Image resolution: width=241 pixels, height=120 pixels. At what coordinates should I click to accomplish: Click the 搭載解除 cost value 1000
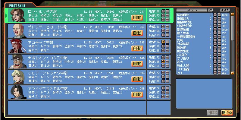pos(224,15)
